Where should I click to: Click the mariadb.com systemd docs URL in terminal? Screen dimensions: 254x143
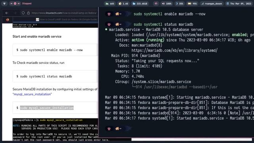click(175, 50)
